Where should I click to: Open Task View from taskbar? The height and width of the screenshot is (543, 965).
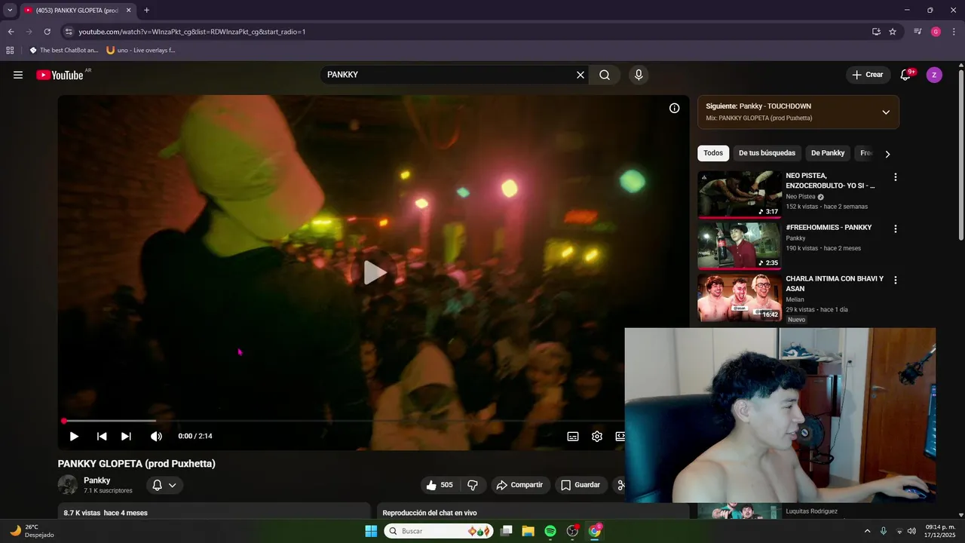[506, 531]
